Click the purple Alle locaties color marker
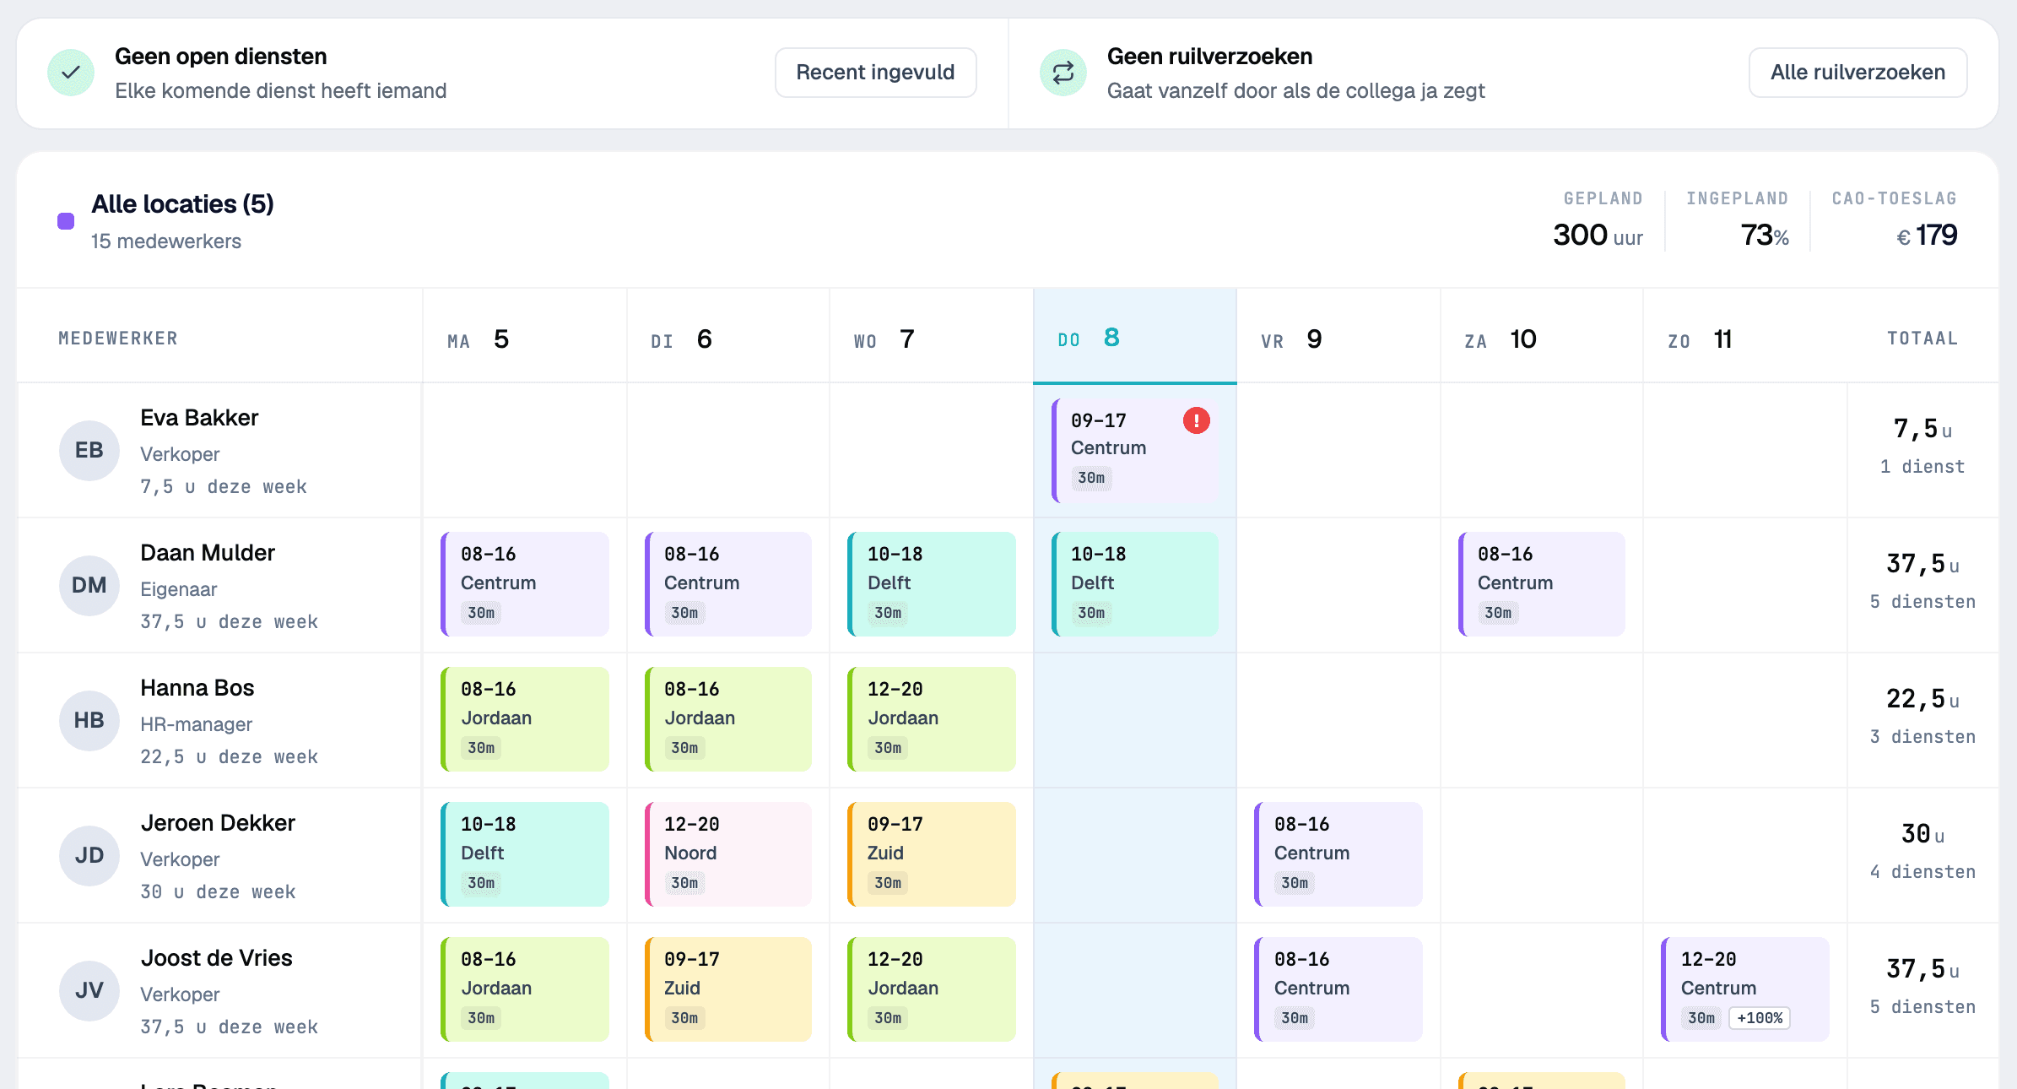Screen dimensions: 2017x1089 point(66,221)
